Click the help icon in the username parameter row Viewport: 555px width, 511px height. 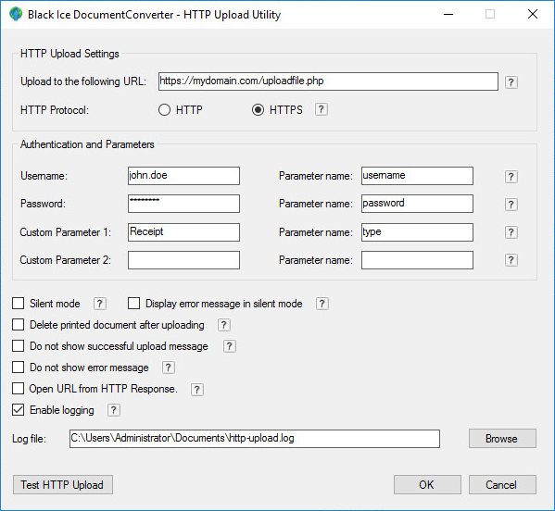(x=511, y=177)
